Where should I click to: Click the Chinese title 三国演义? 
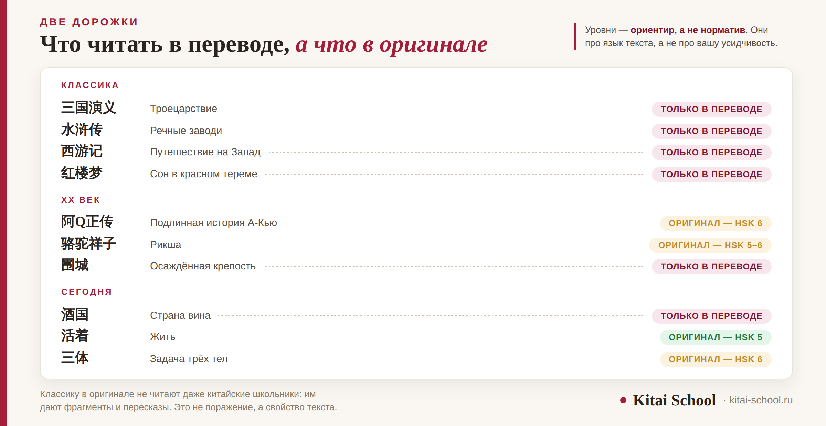pyautogui.click(x=88, y=108)
